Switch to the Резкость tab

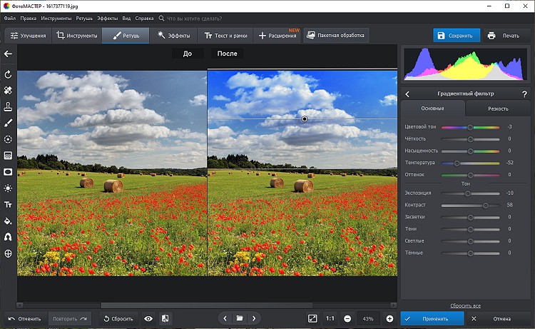[498, 108]
